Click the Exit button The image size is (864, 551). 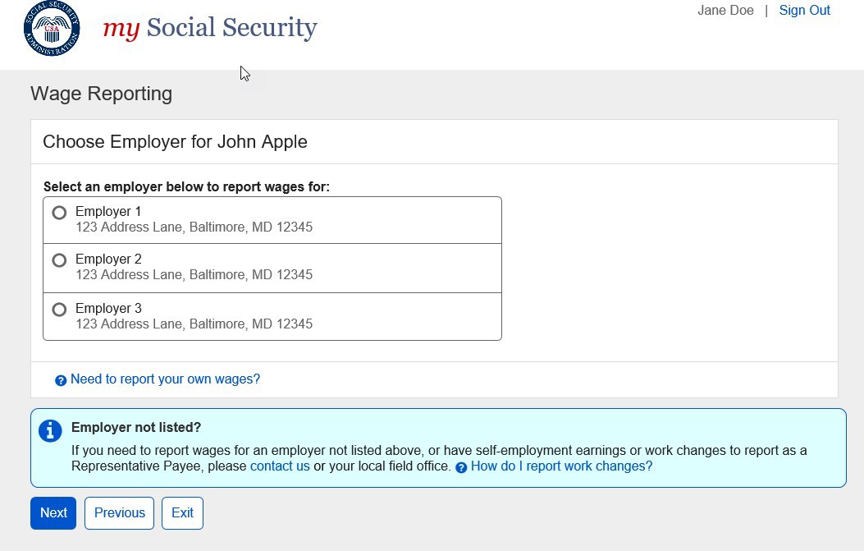[x=182, y=513]
